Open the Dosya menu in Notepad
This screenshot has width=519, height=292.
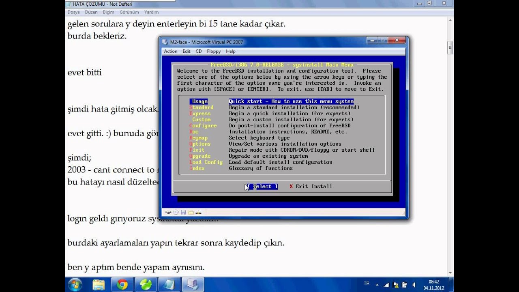(73, 12)
